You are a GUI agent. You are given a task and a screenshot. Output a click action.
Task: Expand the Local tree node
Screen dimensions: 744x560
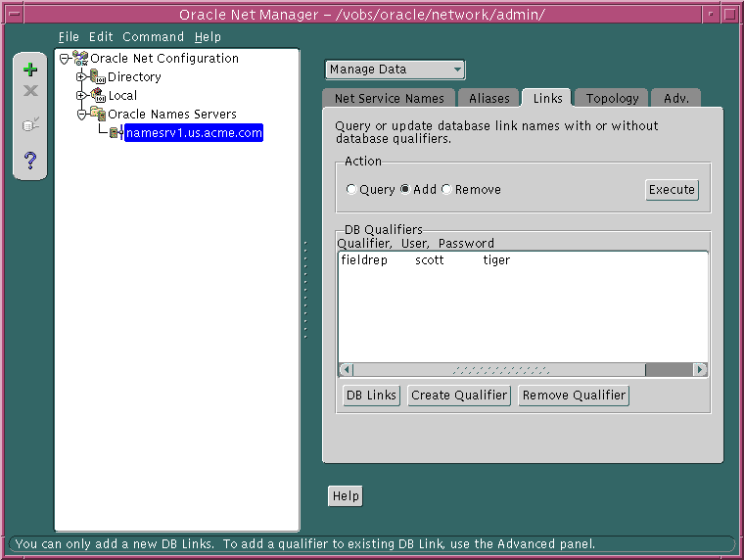coord(81,95)
